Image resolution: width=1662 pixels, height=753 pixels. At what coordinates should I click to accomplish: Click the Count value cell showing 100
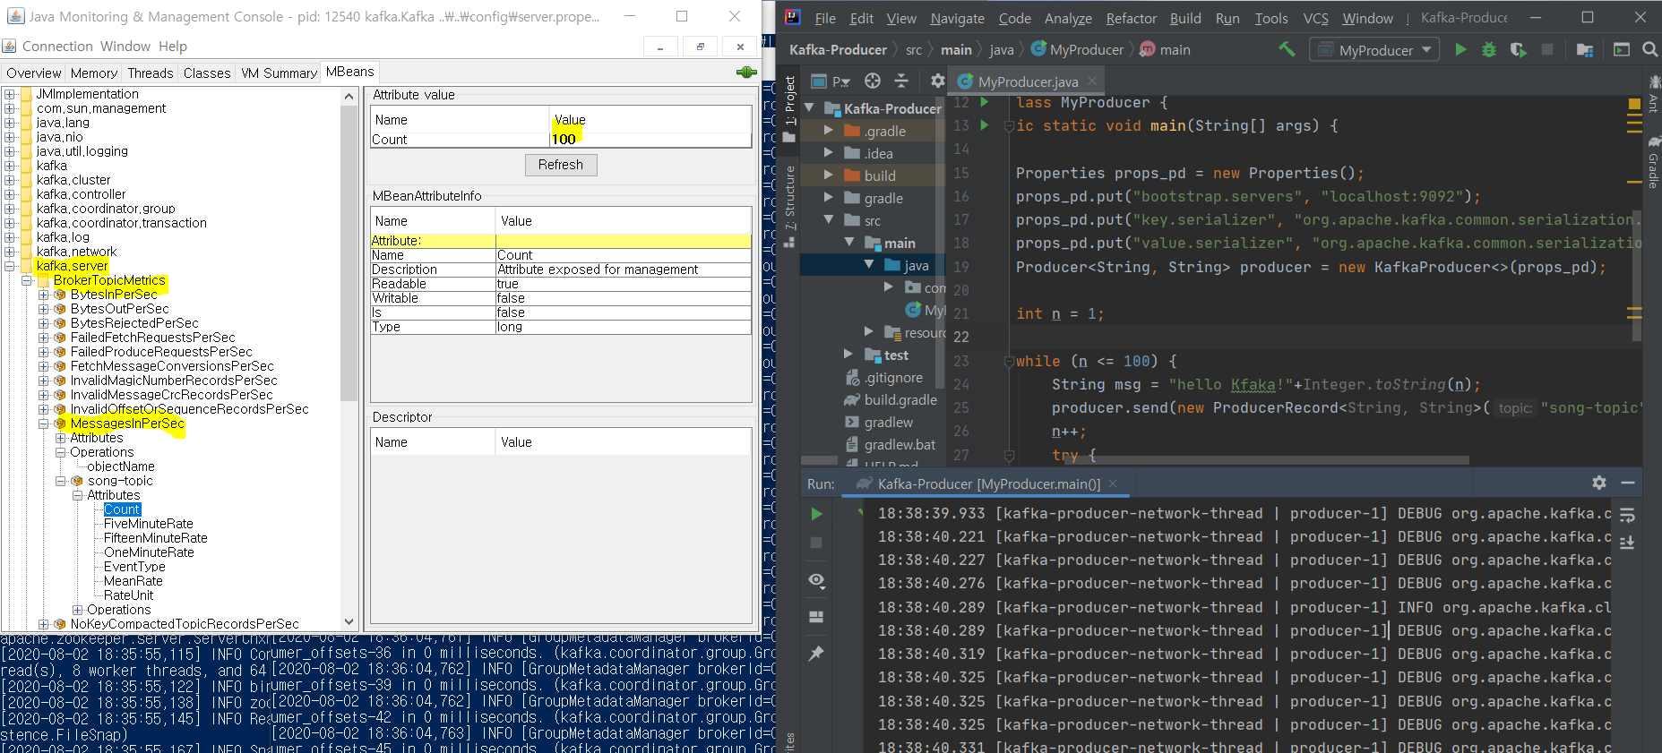(650, 140)
